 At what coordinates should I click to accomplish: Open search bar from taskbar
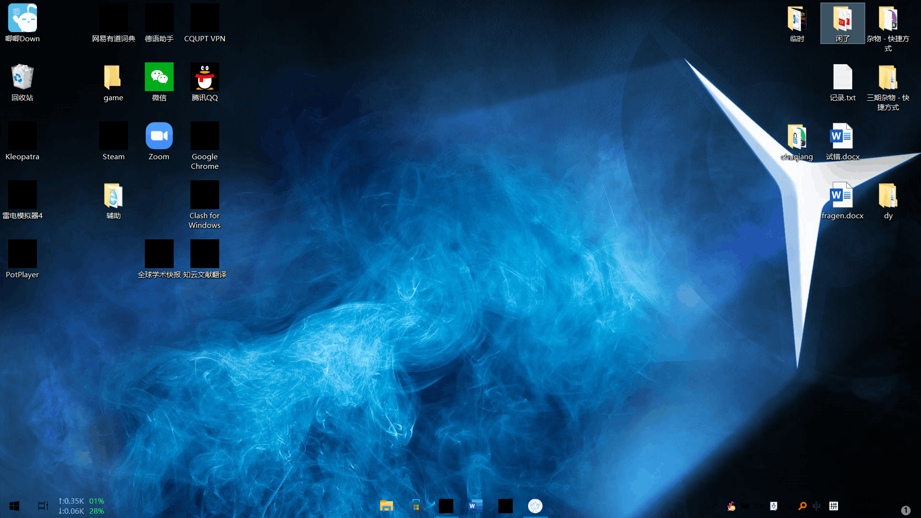(x=802, y=505)
